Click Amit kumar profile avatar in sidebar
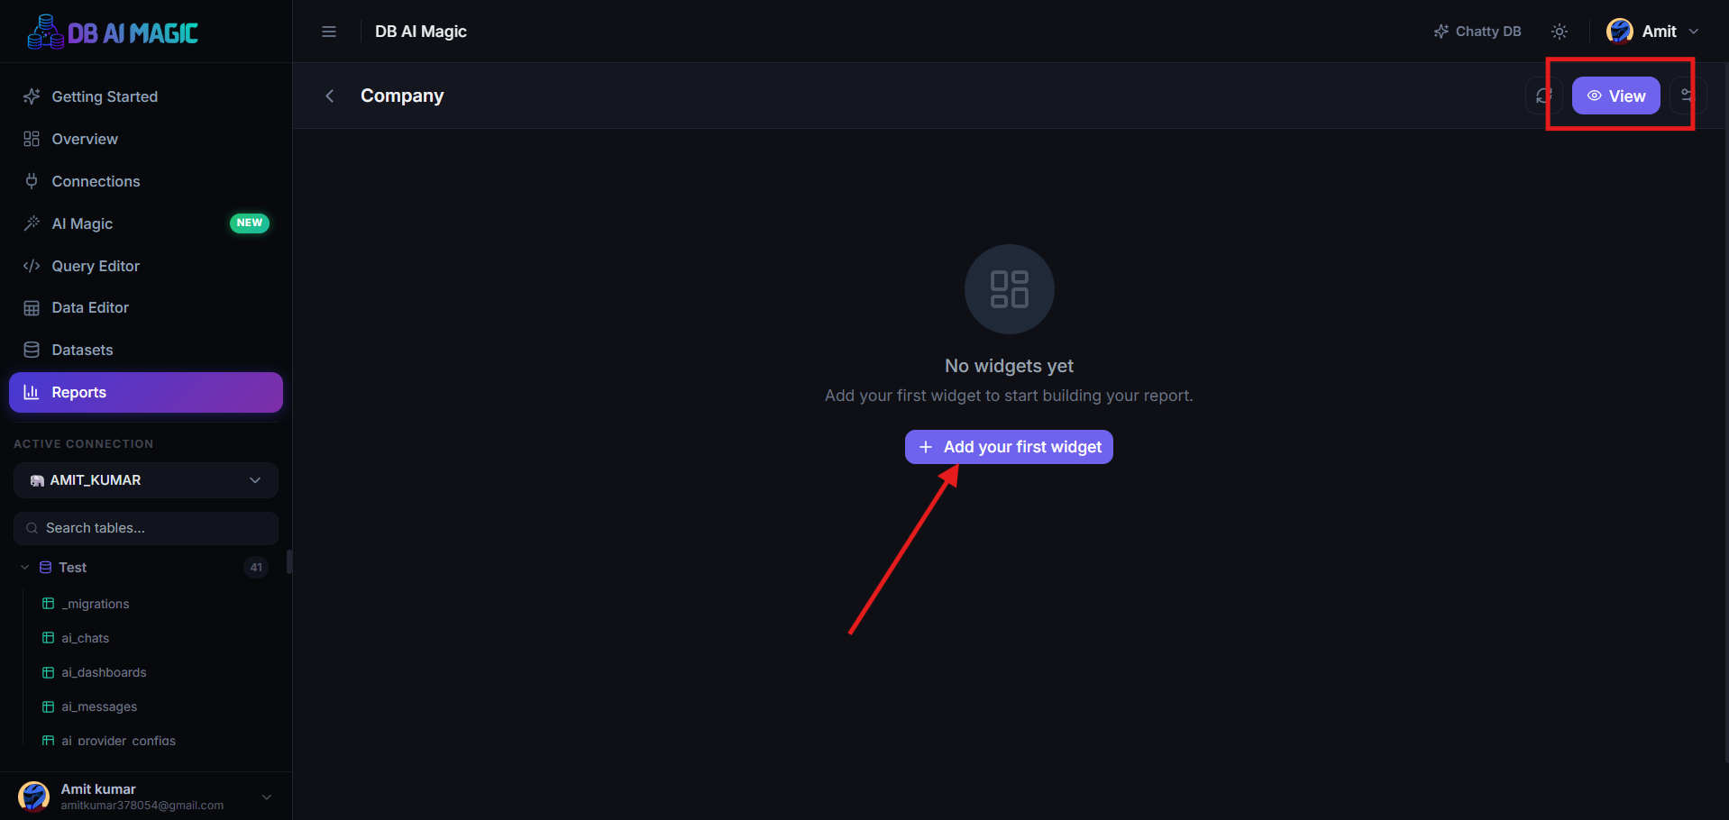Image resolution: width=1729 pixels, height=820 pixels. 34,797
